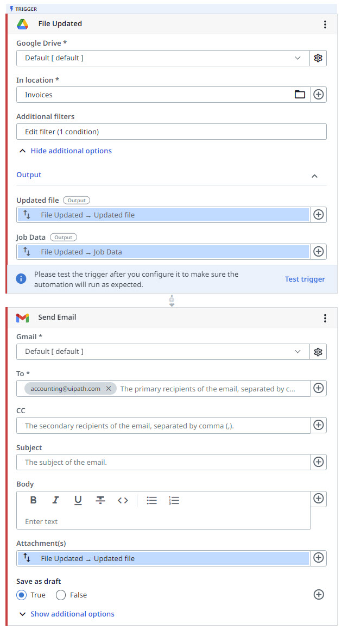Click the Gmail icon on the Send Email activity
Image resolution: width=342 pixels, height=629 pixels.
pyautogui.click(x=23, y=317)
